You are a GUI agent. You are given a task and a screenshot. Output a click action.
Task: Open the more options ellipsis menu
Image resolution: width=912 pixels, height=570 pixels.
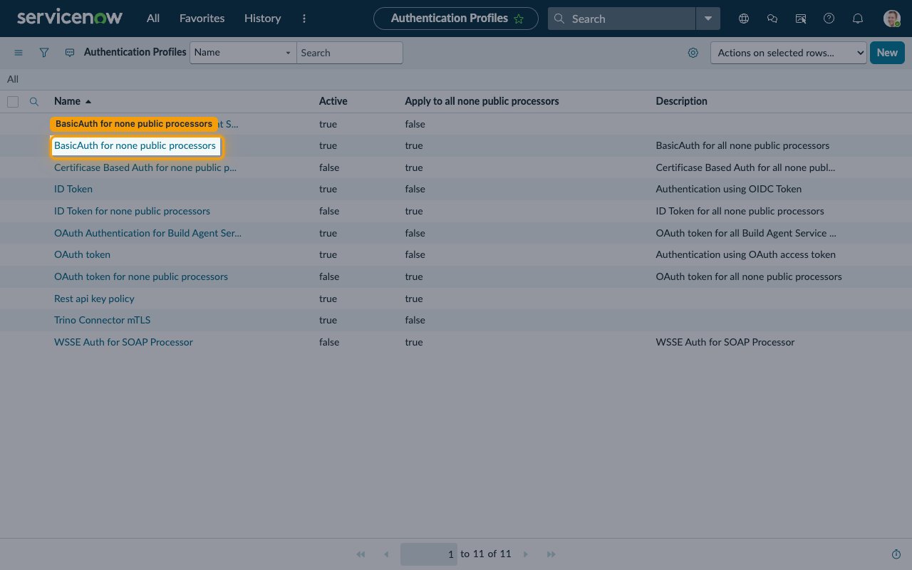tap(304, 19)
